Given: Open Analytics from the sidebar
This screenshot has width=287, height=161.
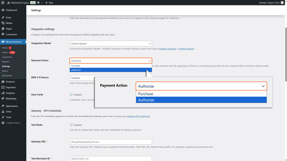Looking at the screenshot, I should (10, 93).
